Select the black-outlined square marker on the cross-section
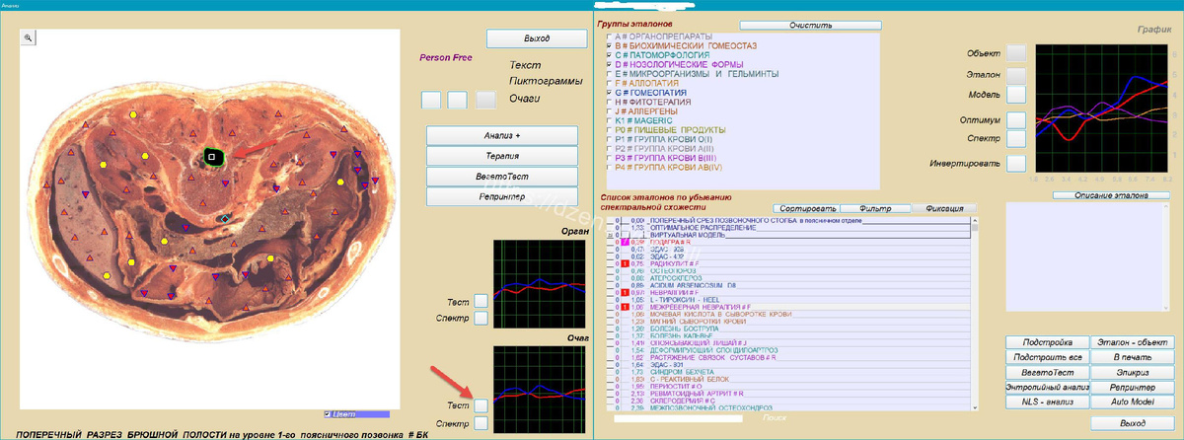This screenshot has width=1184, height=440. click(x=211, y=156)
